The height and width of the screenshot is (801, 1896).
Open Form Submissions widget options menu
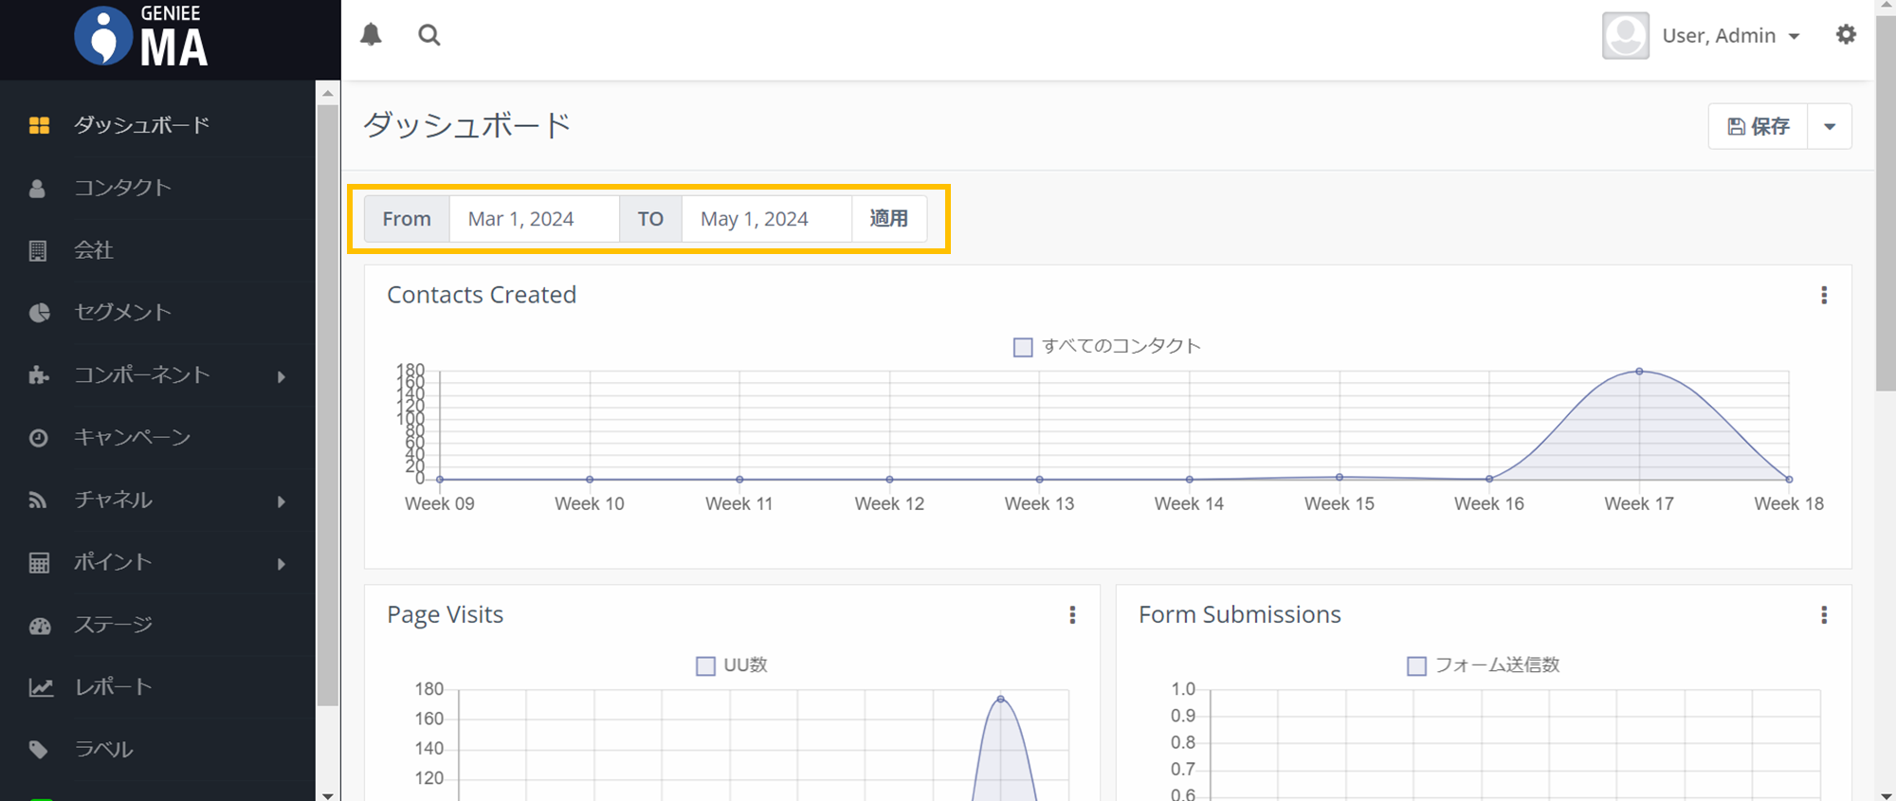(1823, 615)
